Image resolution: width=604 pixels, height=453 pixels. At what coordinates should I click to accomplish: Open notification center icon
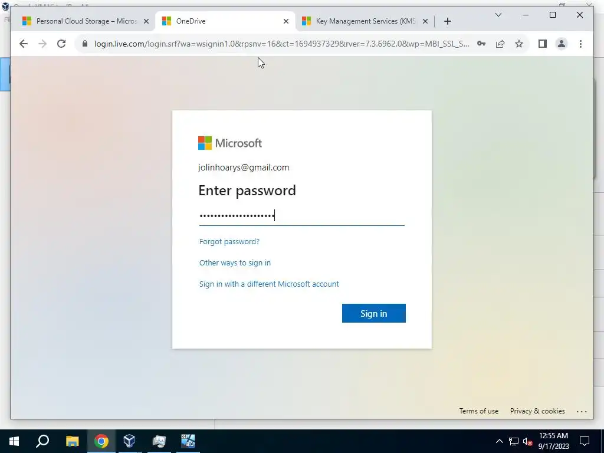[585, 441]
